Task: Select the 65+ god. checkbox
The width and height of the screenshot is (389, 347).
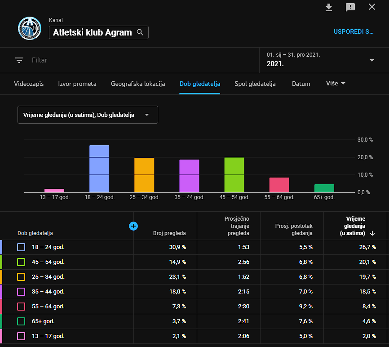Action: pyautogui.click(x=21, y=321)
